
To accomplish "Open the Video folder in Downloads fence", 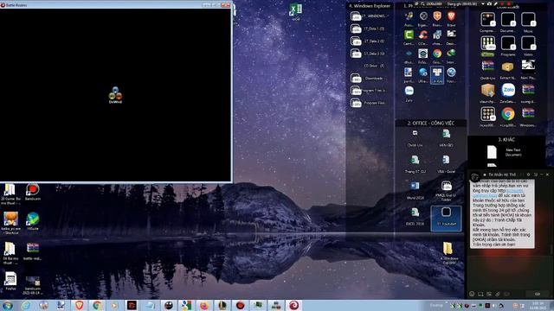I will tap(528, 46).
